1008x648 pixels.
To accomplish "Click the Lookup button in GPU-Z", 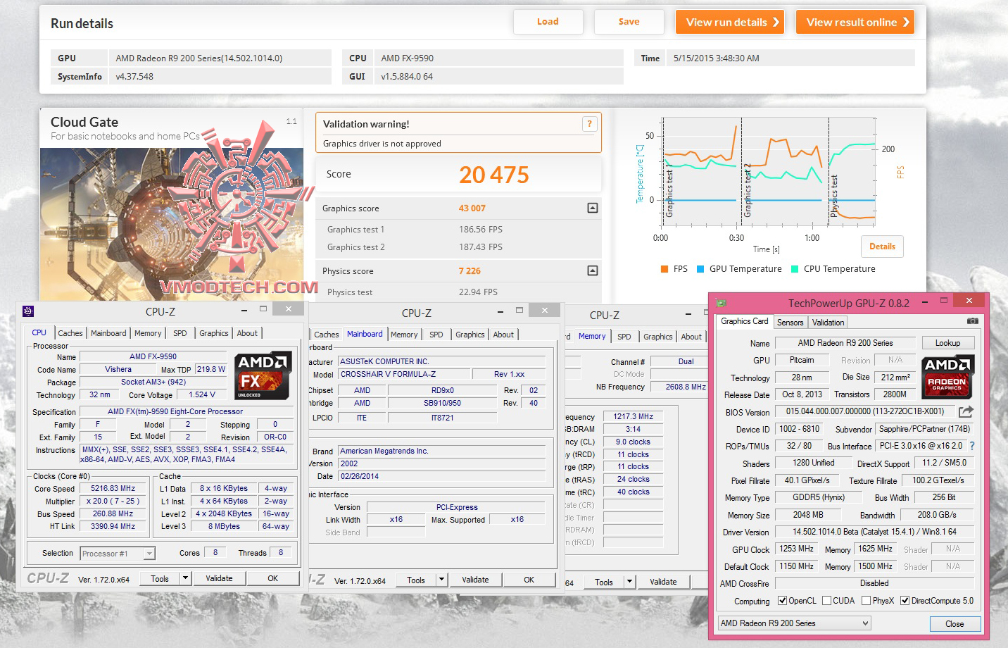I will point(947,343).
